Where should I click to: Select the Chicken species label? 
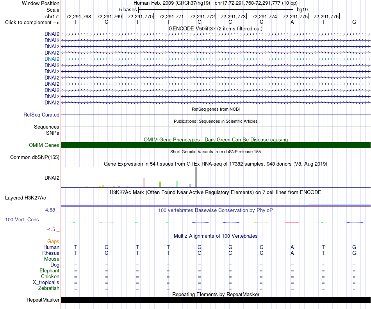tap(50, 276)
